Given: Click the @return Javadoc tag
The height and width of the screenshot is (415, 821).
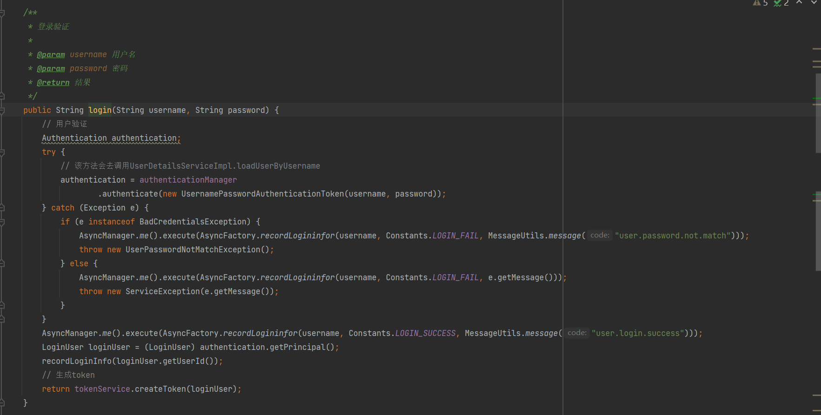Looking at the screenshot, I should click(53, 83).
